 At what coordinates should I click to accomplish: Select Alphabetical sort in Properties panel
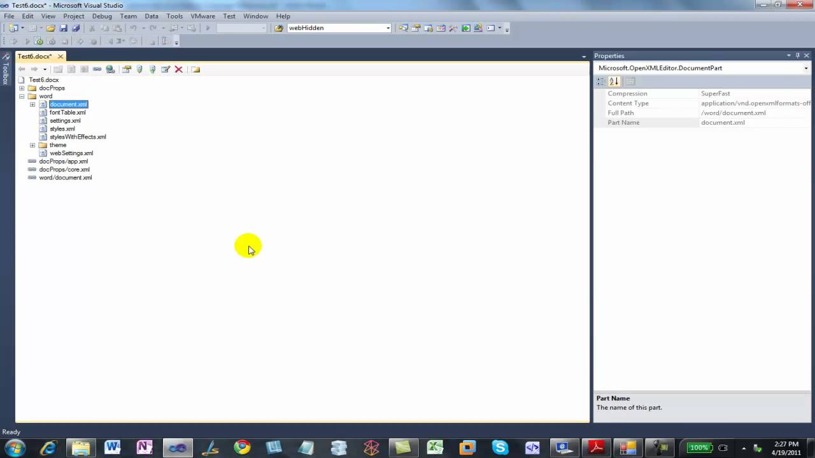[x=614, y=81]
